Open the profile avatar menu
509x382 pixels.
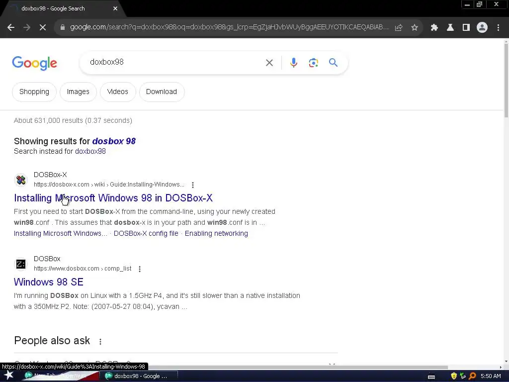tap(482, 28)
